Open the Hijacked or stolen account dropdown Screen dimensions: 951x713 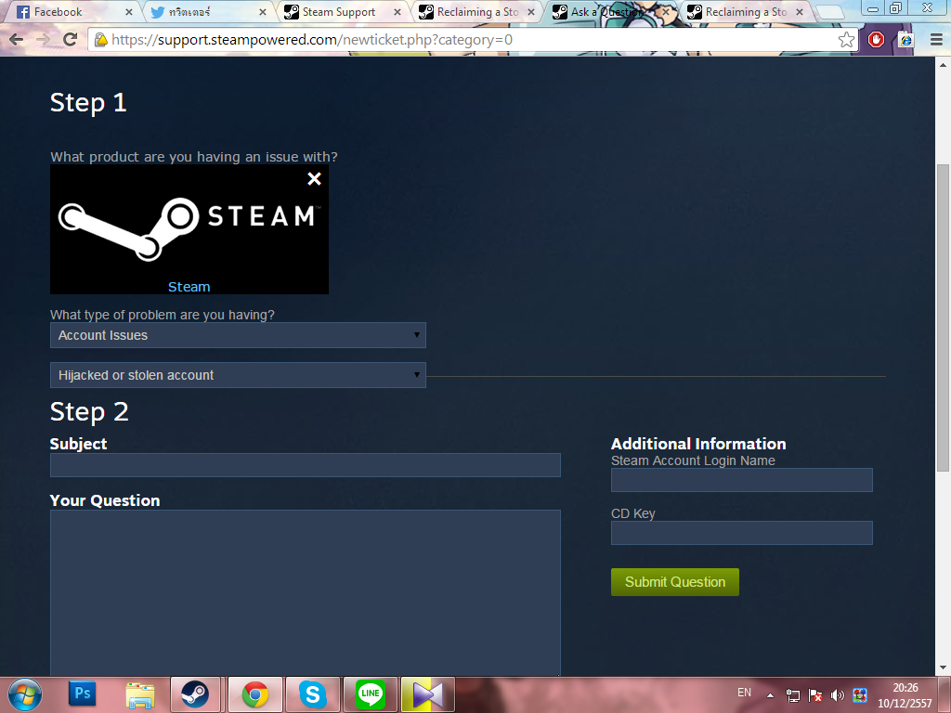click(238, 375)
